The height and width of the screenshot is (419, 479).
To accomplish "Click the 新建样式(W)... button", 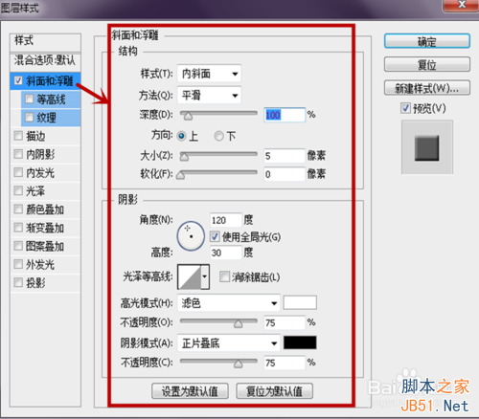I will (427, 88).
